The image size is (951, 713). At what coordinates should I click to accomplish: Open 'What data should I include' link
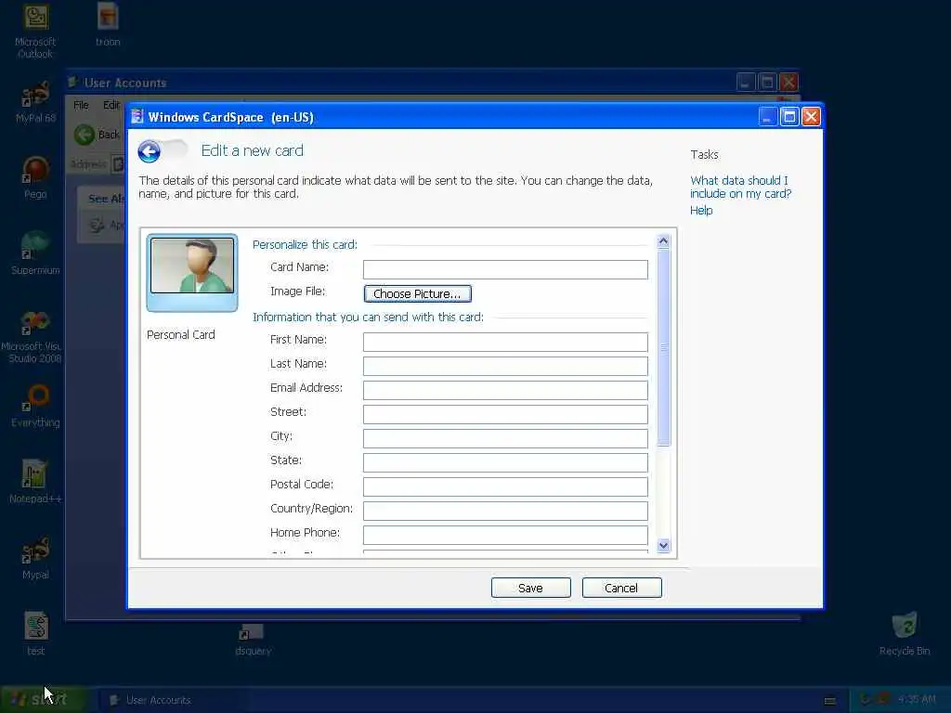[740, 187]
